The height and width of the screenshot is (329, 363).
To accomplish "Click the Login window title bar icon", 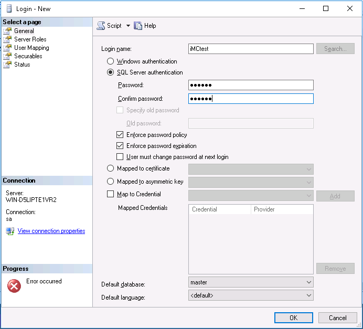I will pyautogui.click(x=9, y=8).
